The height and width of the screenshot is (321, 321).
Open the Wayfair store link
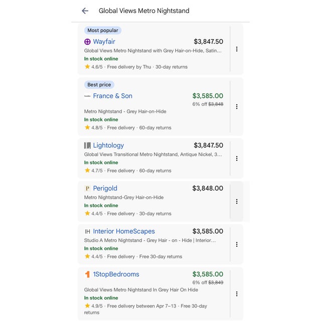click(104, 42)
